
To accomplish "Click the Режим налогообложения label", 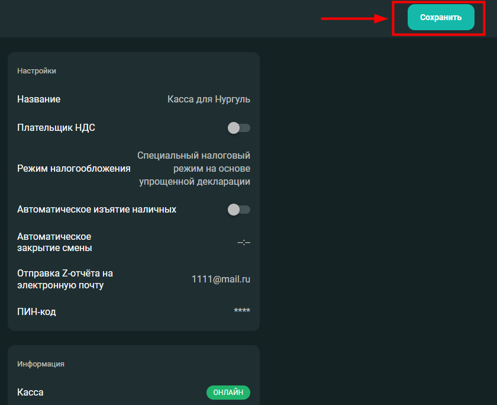I will [x=74, y=168].
